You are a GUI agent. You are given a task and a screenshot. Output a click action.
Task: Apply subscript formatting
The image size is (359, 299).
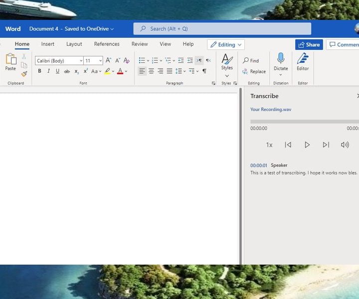(x=76, y=71)
